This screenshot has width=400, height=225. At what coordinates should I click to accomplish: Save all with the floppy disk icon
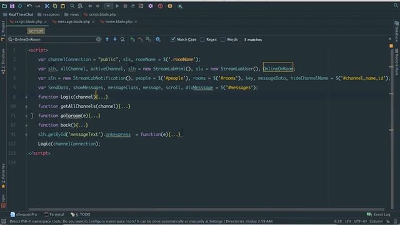coord(12,6)
